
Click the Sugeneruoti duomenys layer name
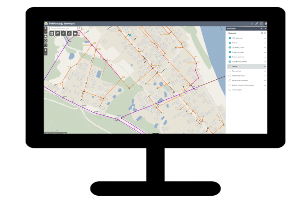[239, 62]
